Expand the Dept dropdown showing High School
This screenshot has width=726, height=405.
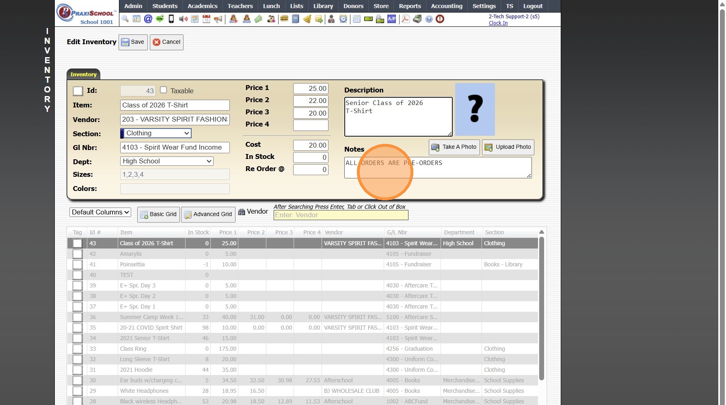tap(167, 161)
